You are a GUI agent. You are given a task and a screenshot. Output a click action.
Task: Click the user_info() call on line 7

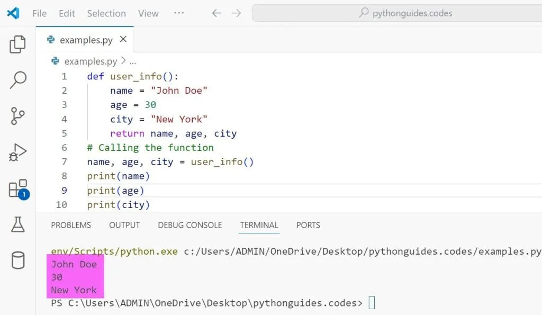(222, 162)
